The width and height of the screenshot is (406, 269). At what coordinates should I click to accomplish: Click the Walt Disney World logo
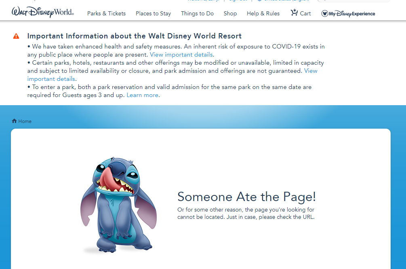click(x=43, y=13)
